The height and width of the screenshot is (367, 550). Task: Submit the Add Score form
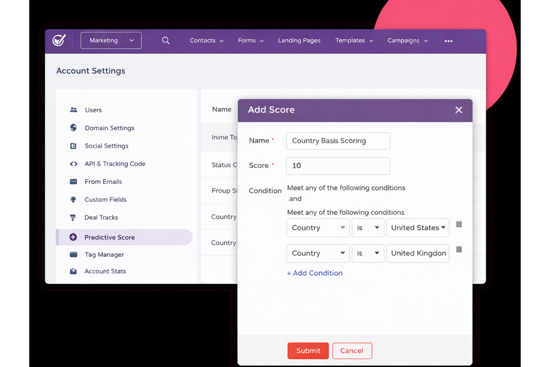coord(308,351)
